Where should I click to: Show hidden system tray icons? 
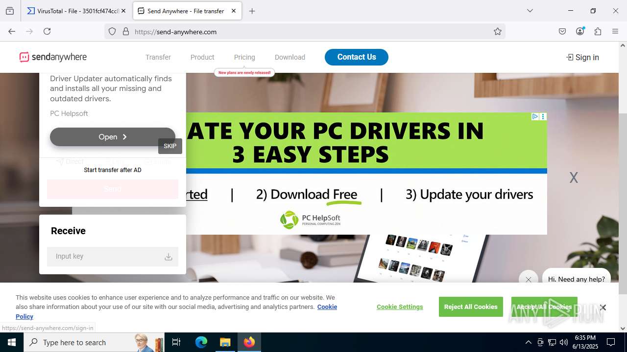[528, 342]
